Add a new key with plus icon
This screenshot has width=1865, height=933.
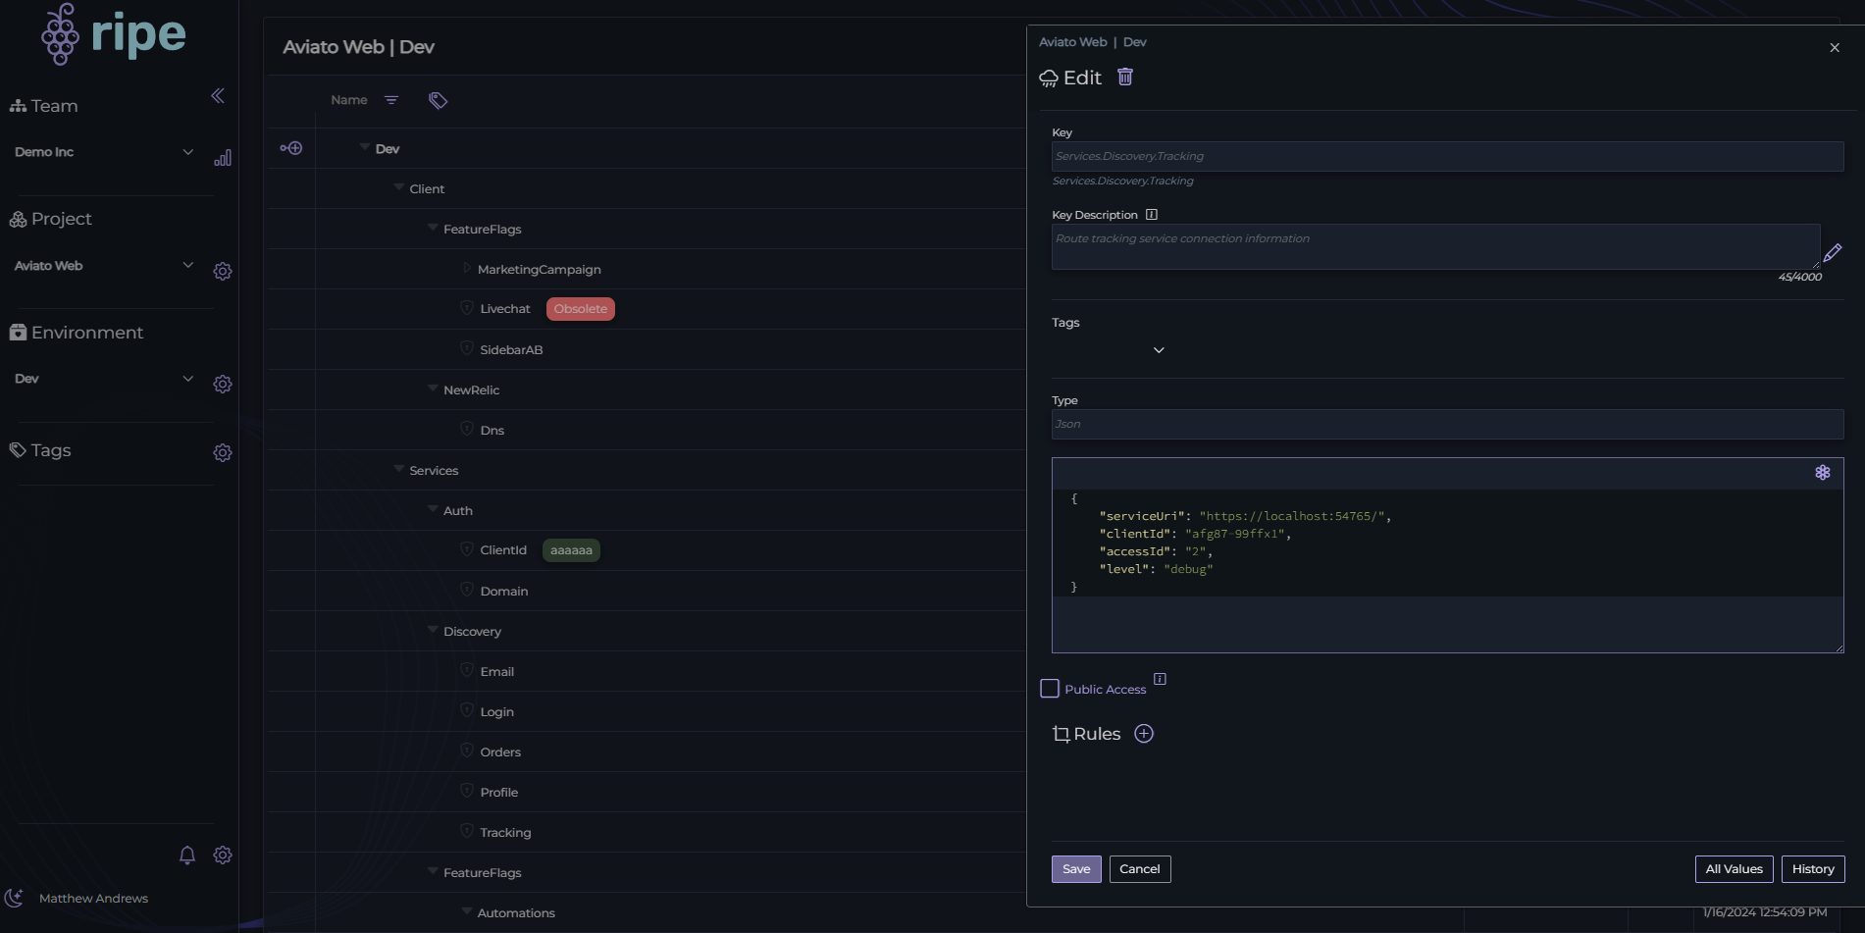(x=291, y=148)
